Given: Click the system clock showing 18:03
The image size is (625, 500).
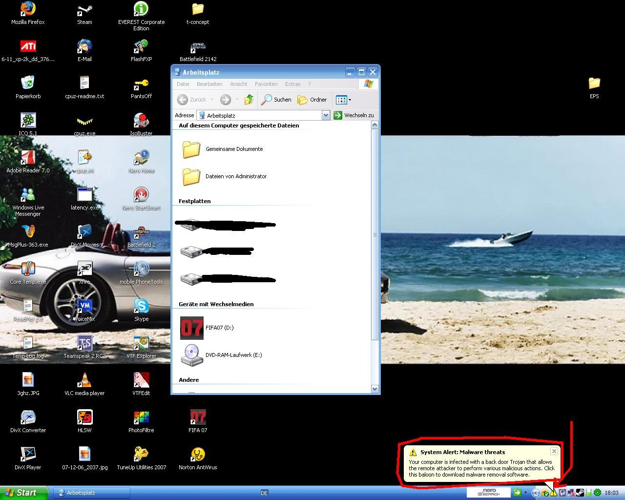Looking at the screenshot, I should point(611,493).
